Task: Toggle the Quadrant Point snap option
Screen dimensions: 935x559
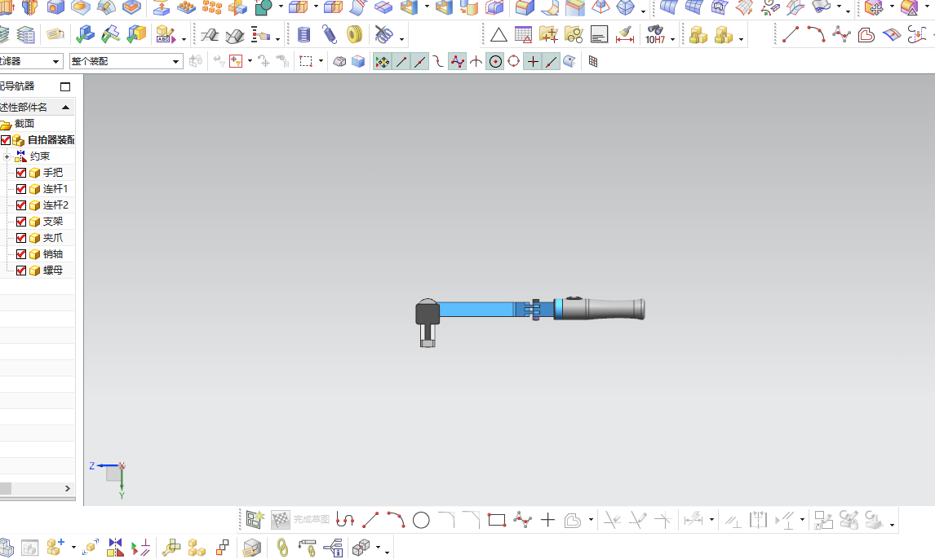Action: click(513, 61)
